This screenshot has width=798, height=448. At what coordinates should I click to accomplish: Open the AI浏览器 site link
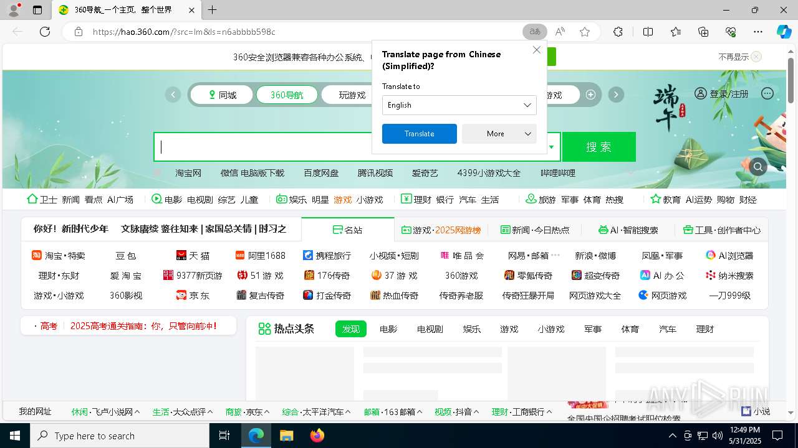click(729, 255)
